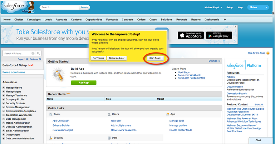Expand Data.com Administration node
This screenshot has height=144, width=275.
(4, 138)
